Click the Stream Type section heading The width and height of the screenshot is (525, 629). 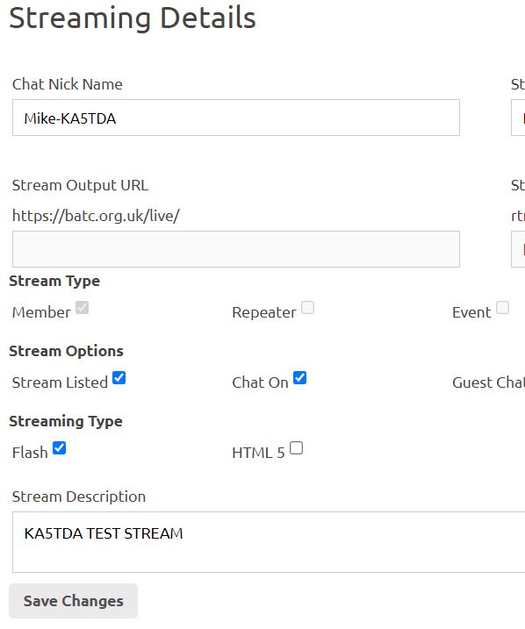point(54,282)
